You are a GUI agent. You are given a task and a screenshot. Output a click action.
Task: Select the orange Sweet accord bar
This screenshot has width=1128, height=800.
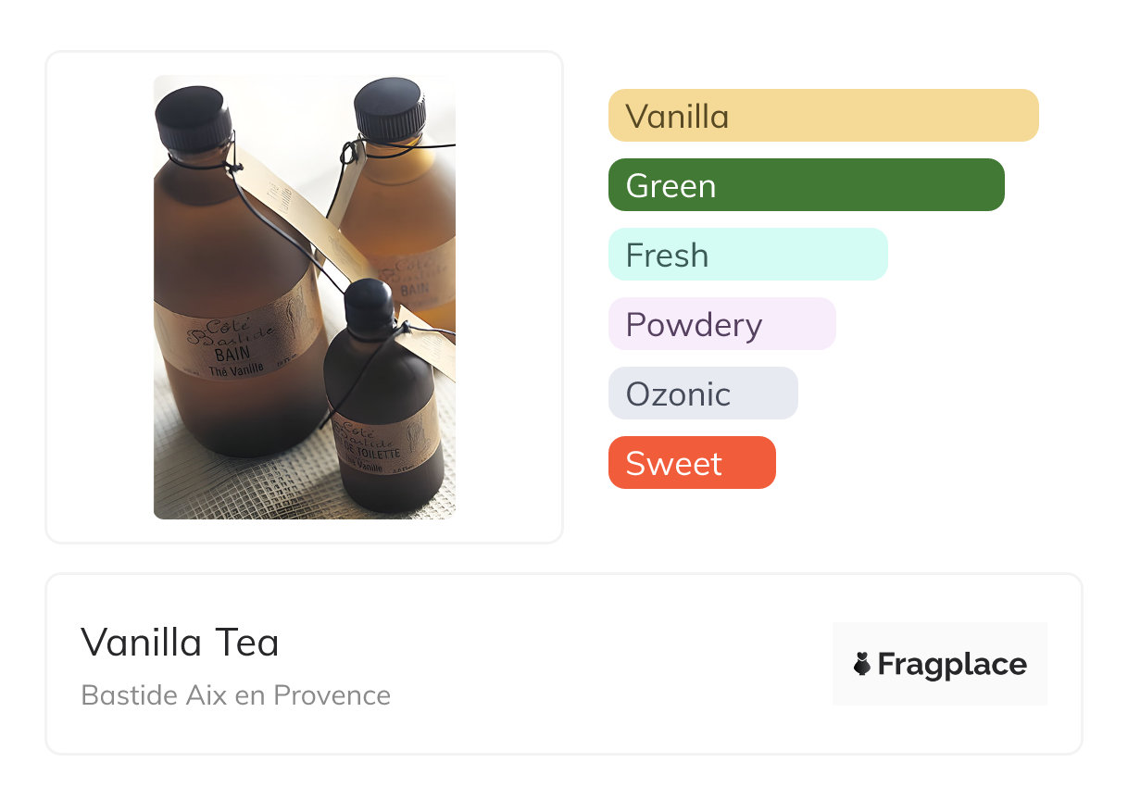(691, 463)
